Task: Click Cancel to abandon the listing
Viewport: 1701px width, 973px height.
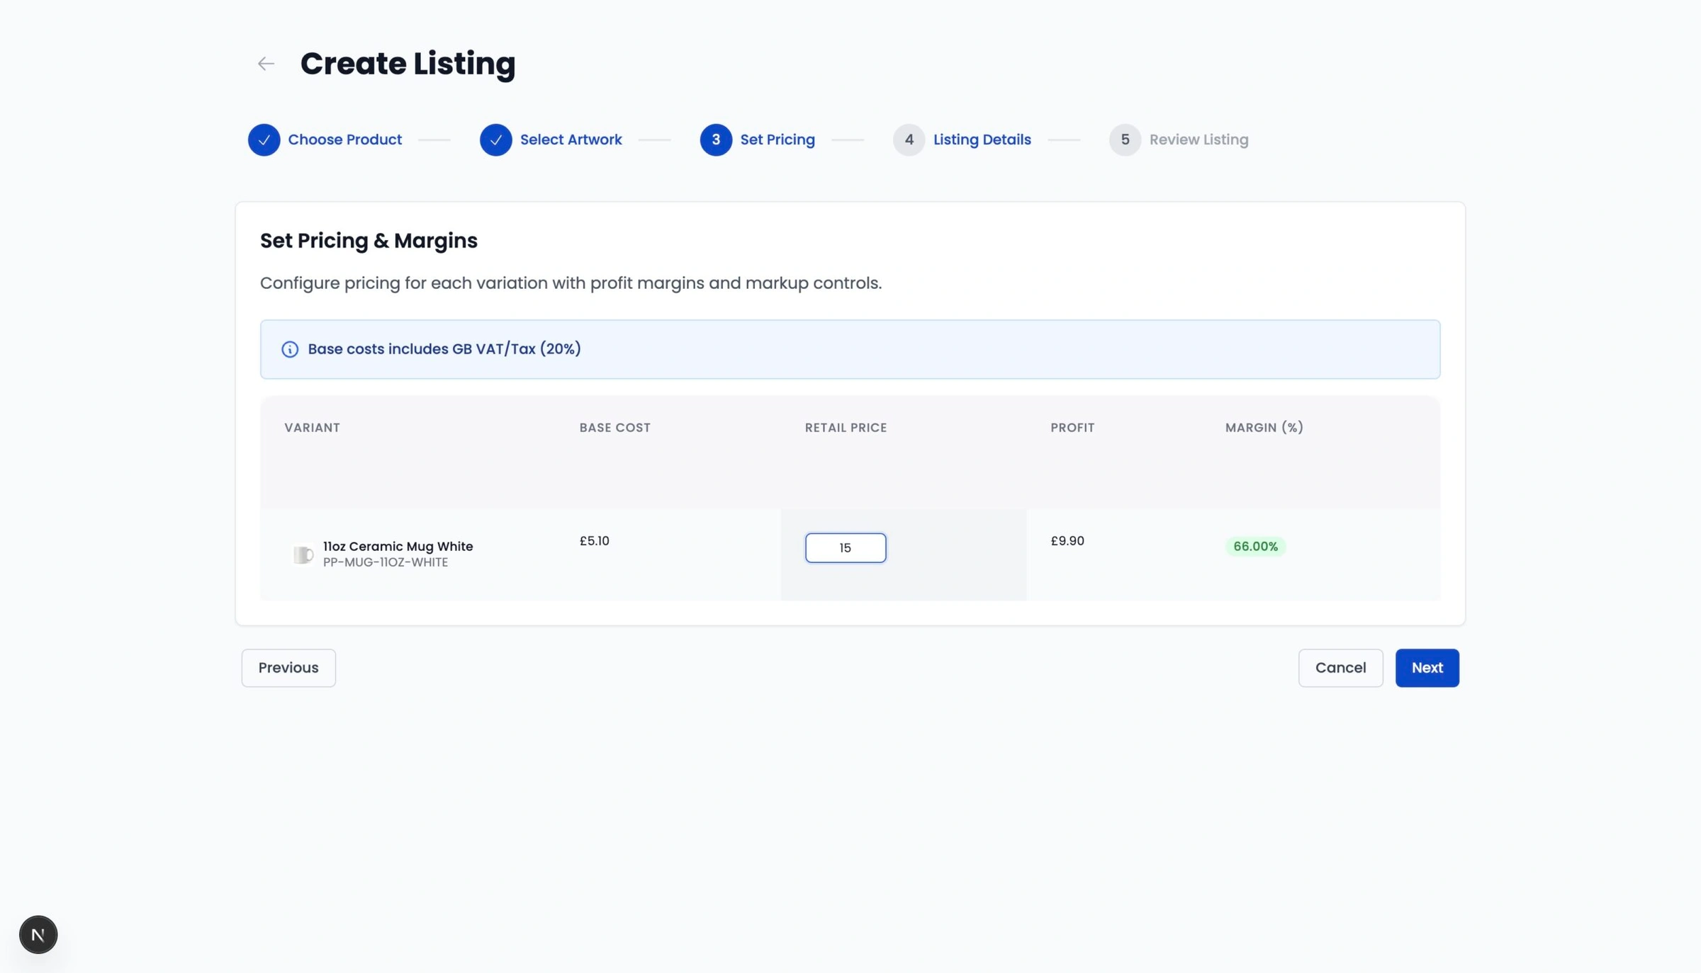Action: 1340,668
